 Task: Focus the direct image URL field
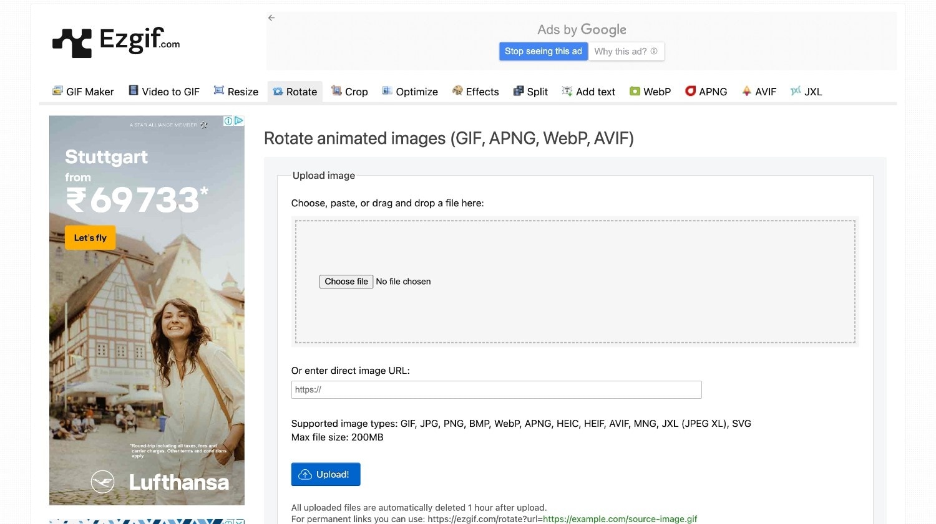click(x=496, y=389)
